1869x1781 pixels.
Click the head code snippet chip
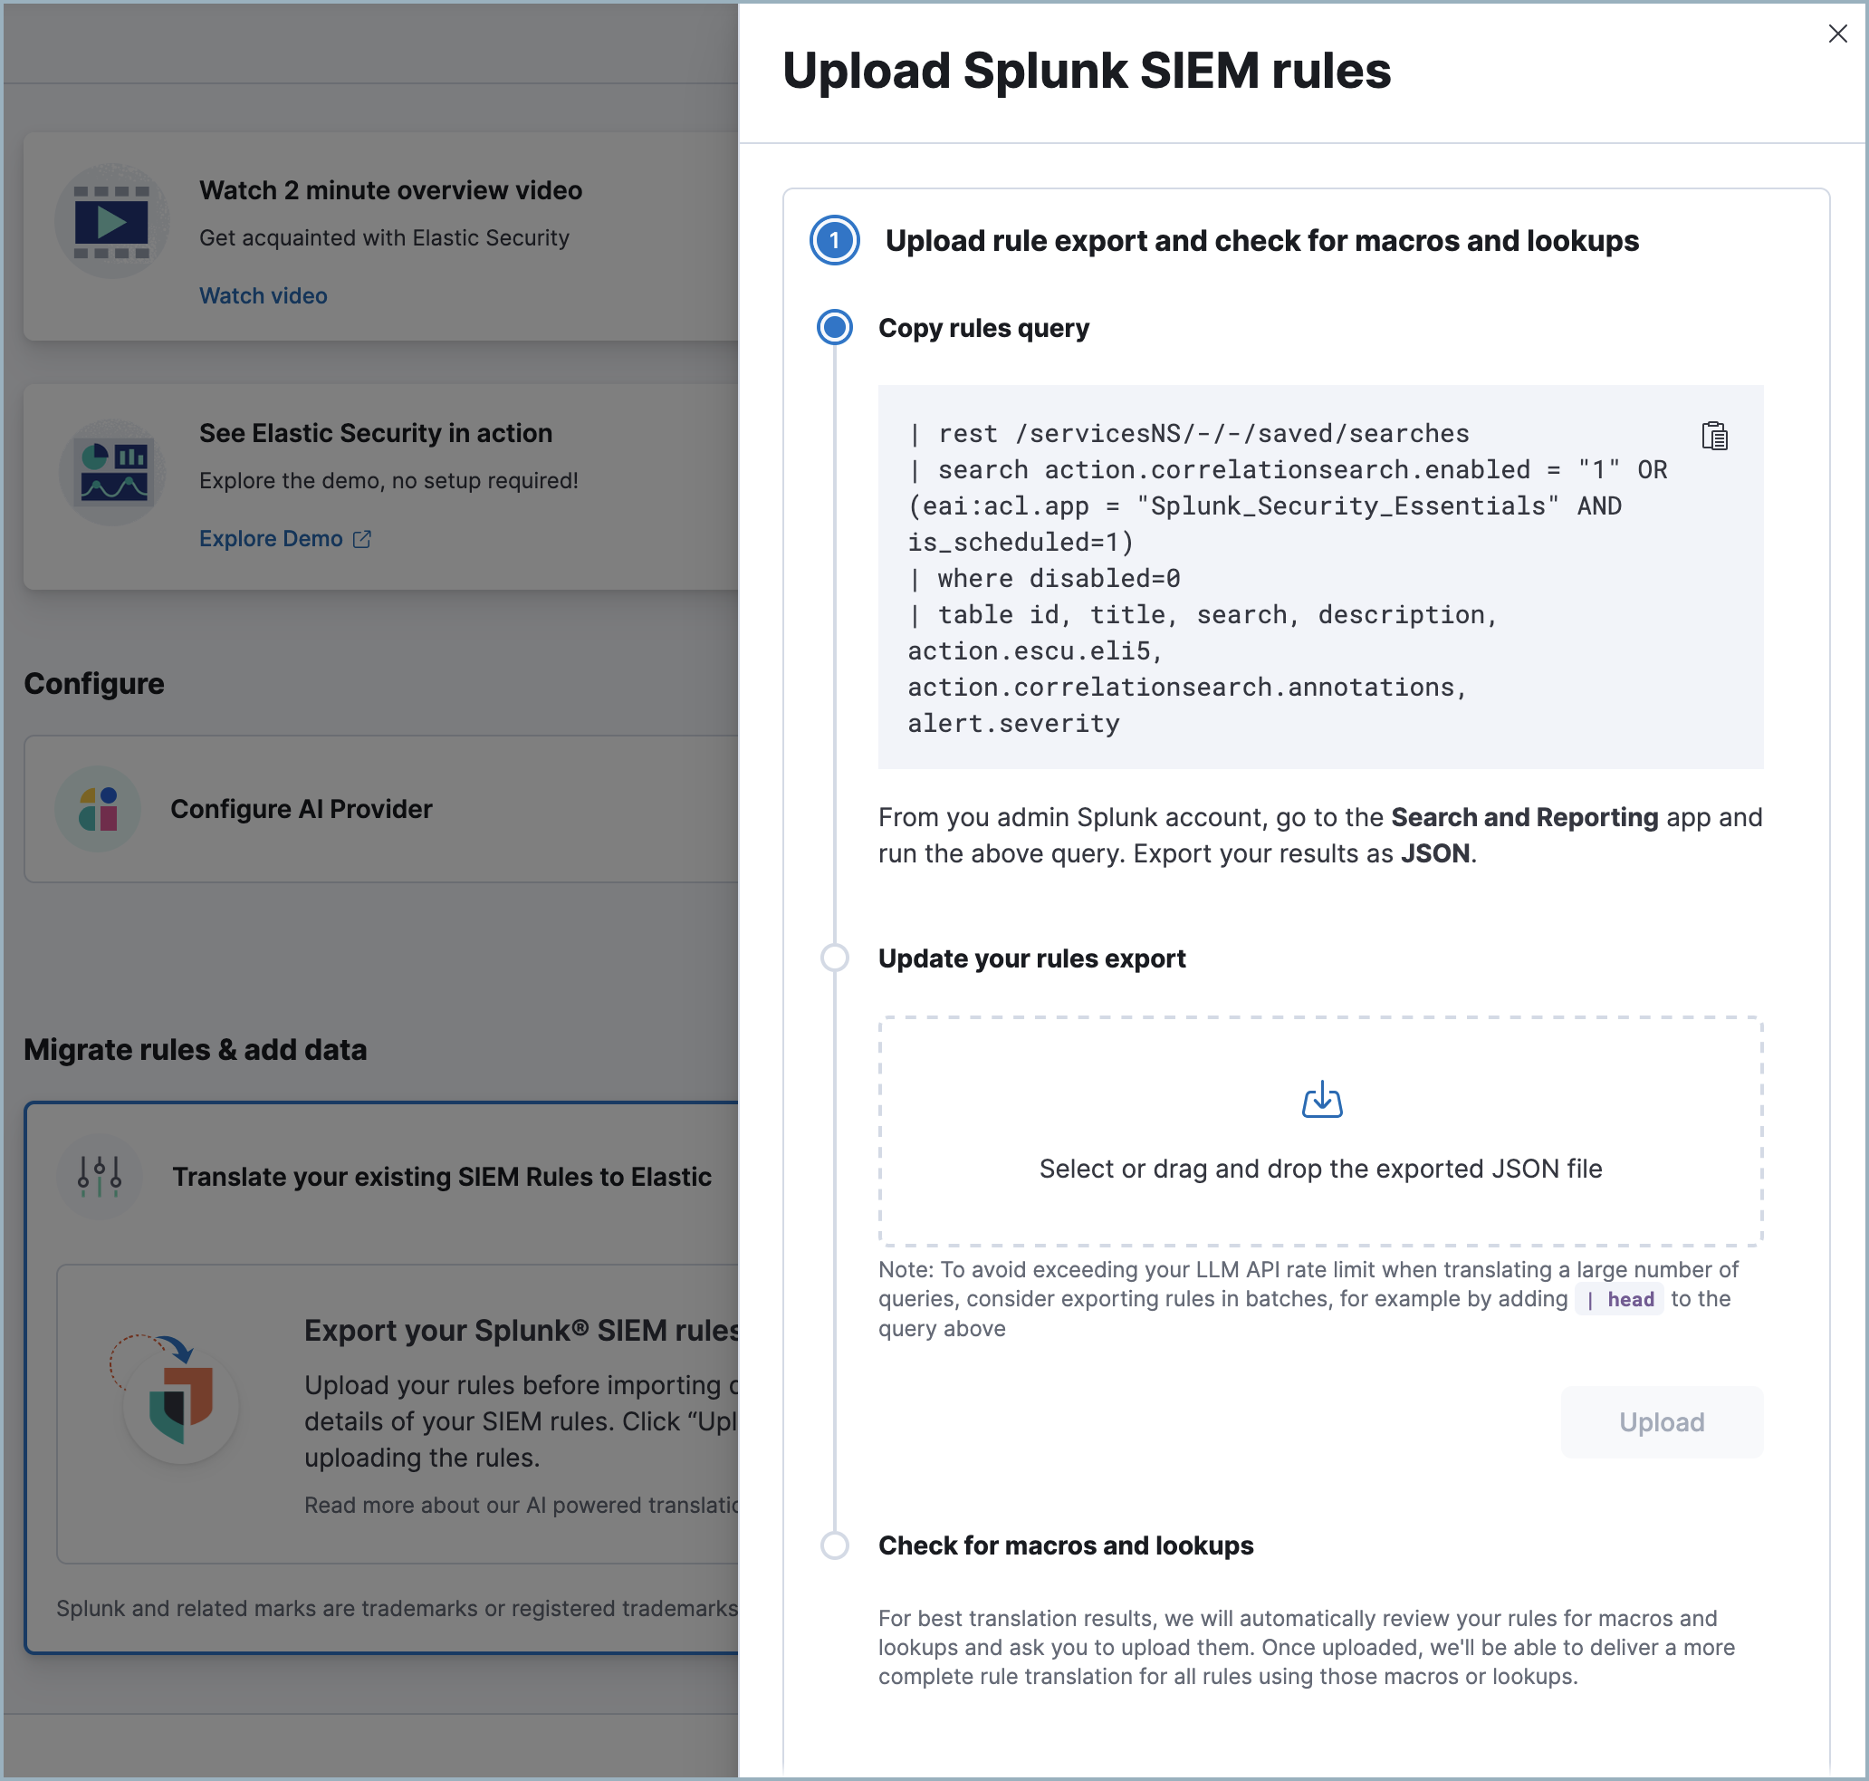tap(1619, 1299)
